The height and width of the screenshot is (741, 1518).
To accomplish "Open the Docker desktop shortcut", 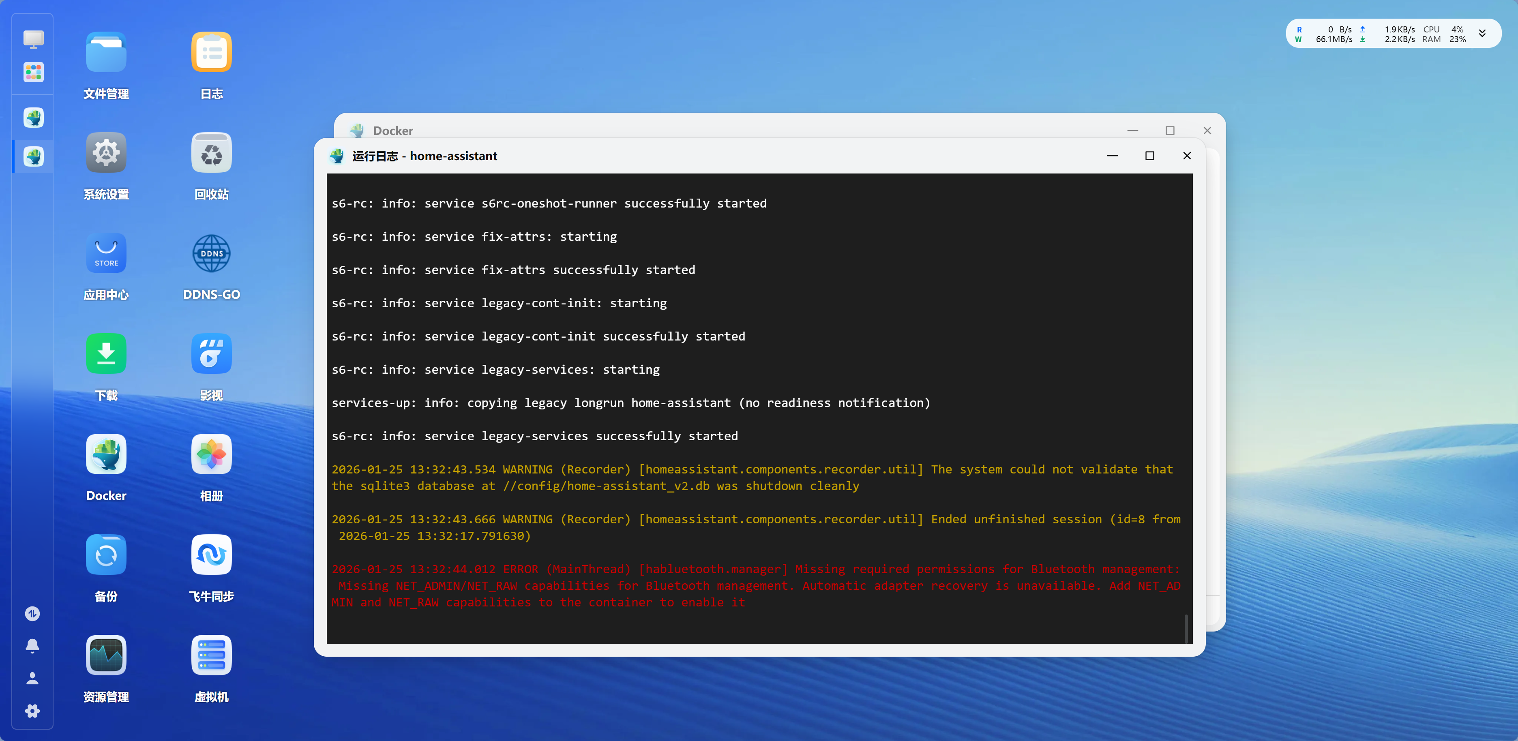I will [106, 454].
